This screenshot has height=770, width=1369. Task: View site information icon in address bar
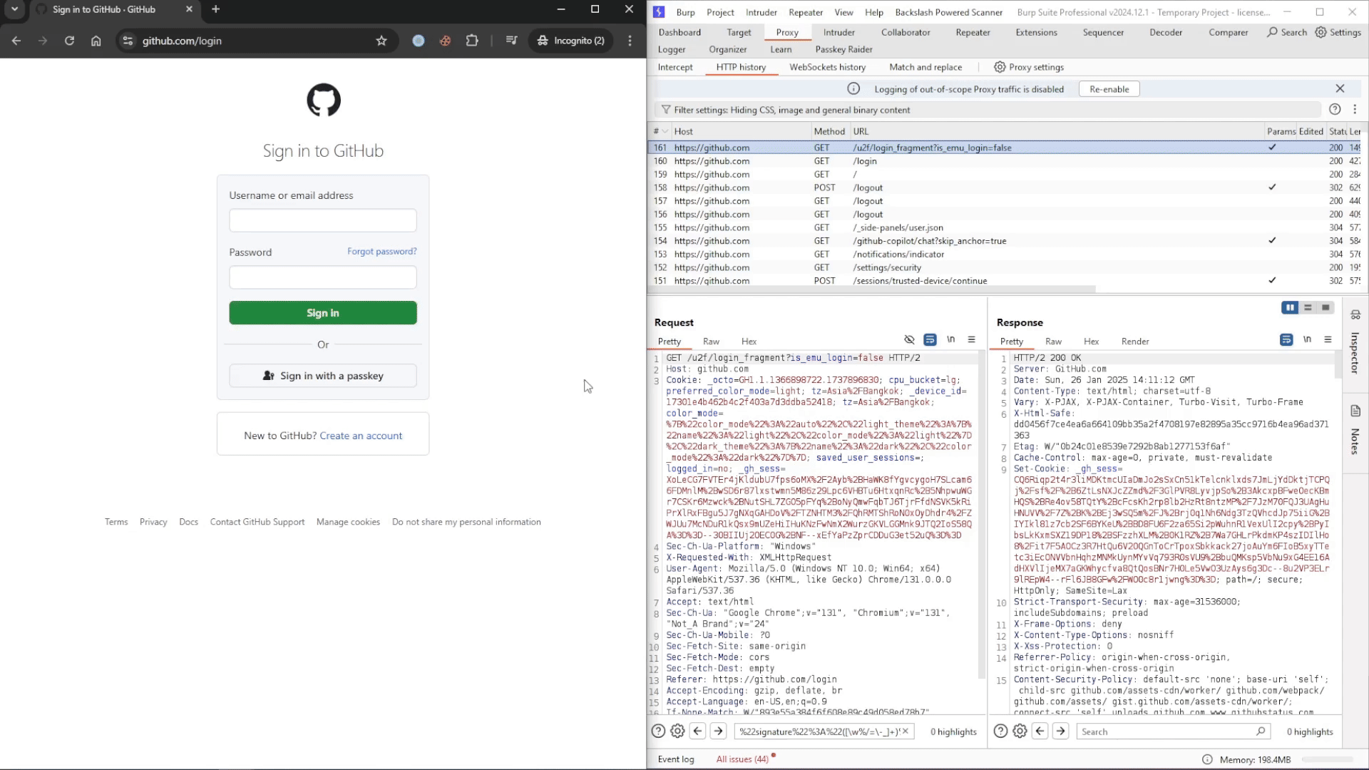tap(128, 41)
